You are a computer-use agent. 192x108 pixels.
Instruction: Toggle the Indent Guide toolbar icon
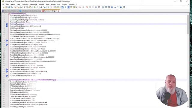(x=68, y=7)
